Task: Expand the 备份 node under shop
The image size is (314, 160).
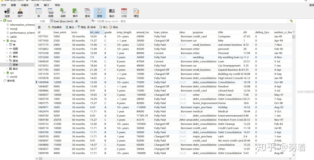Action: [x=7, y=69]
